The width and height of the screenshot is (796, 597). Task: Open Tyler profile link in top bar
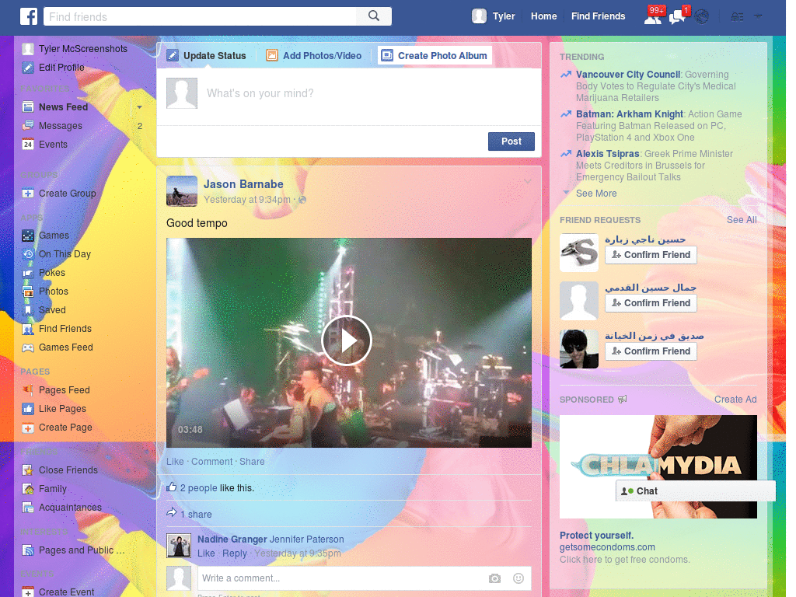pyautogui.click(x=504, y=16)
